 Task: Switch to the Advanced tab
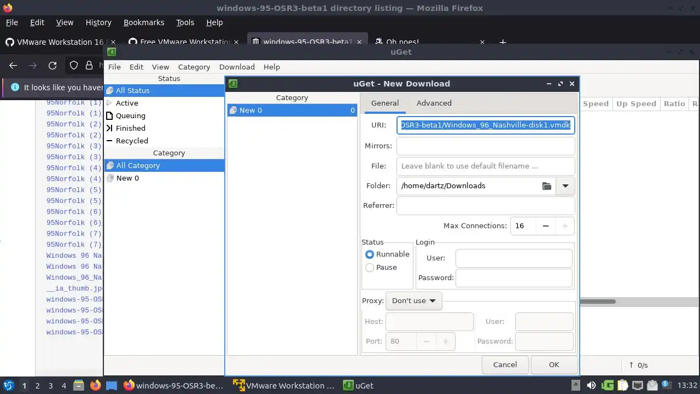pos(434,103)
